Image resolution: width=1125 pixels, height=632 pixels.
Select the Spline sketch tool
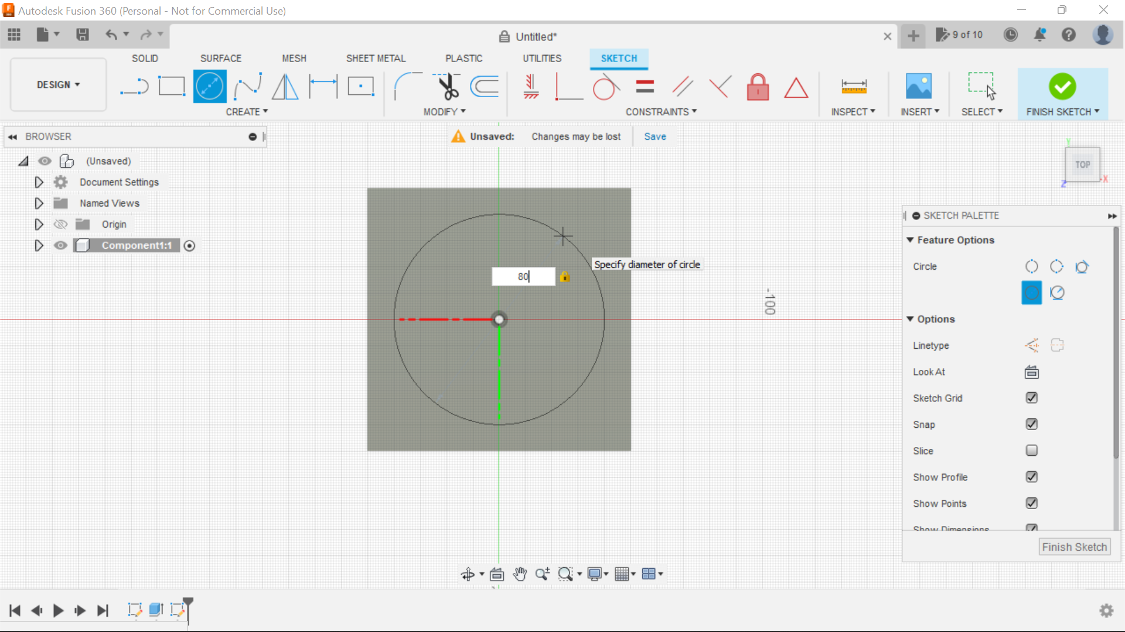(248, 87)
